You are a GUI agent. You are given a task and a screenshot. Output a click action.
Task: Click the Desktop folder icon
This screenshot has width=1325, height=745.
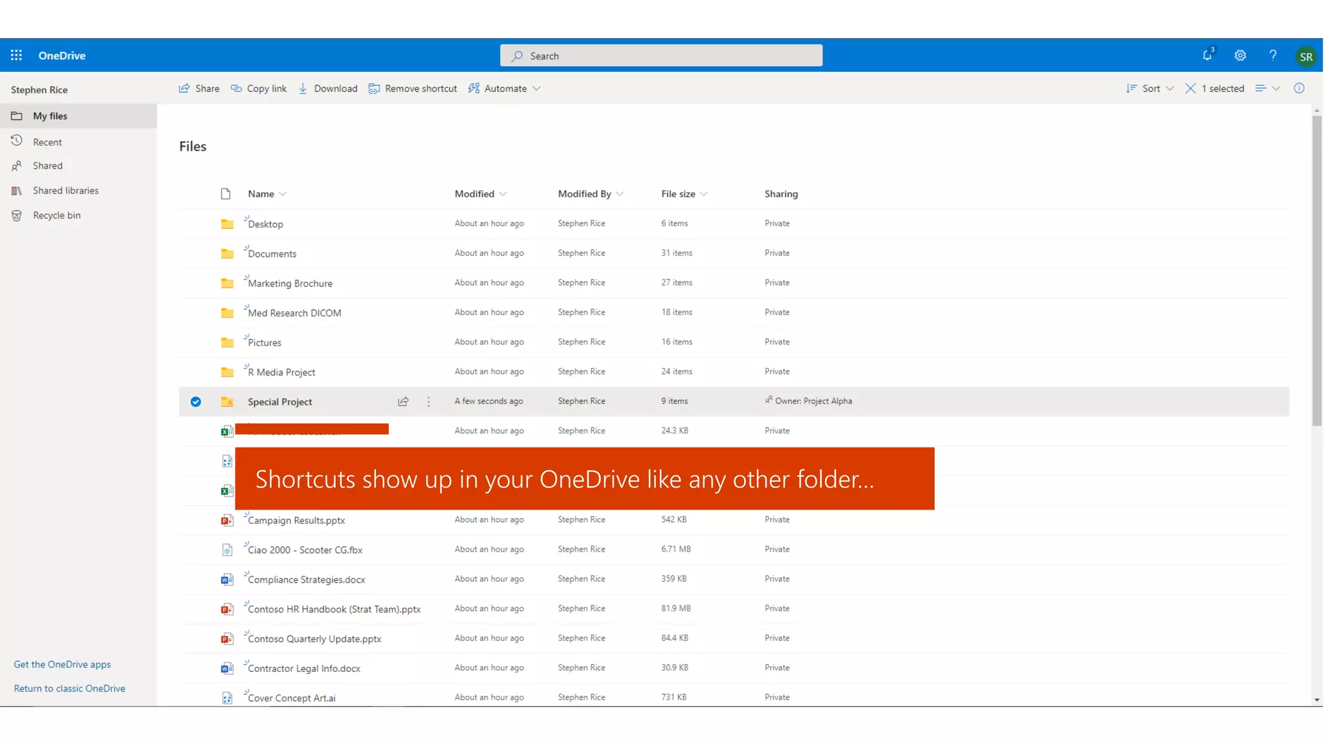pos(227,224)
